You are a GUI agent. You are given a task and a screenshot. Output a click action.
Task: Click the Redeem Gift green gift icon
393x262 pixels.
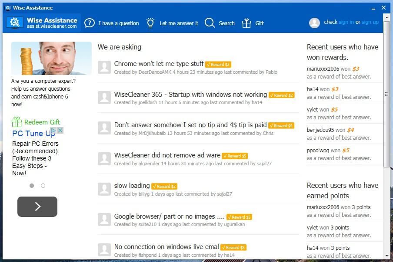(x=17, y=122)
